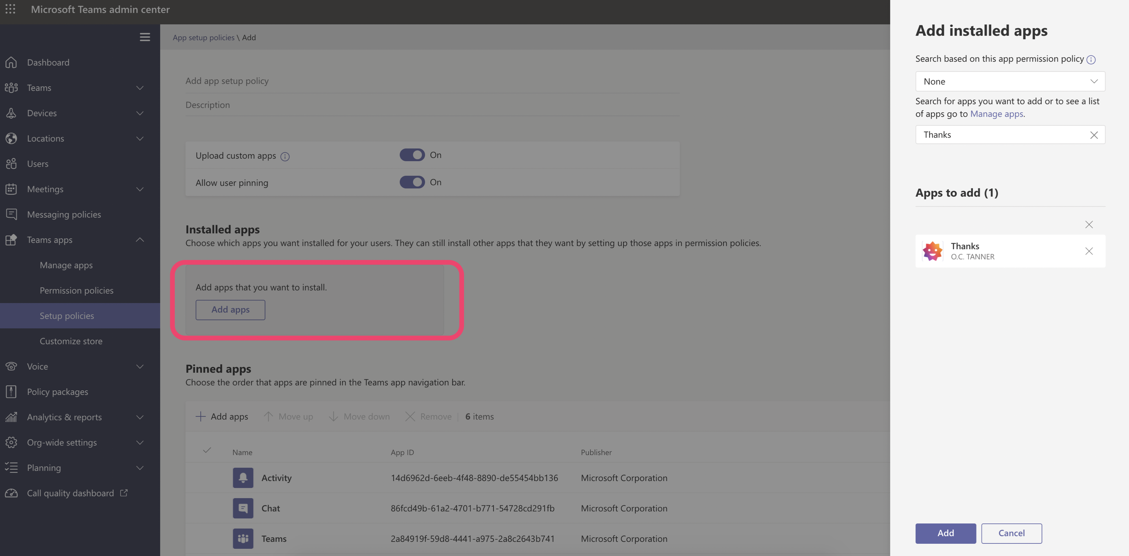
Task: Toggle Allow user pinning switch
Action: (412, 182)
